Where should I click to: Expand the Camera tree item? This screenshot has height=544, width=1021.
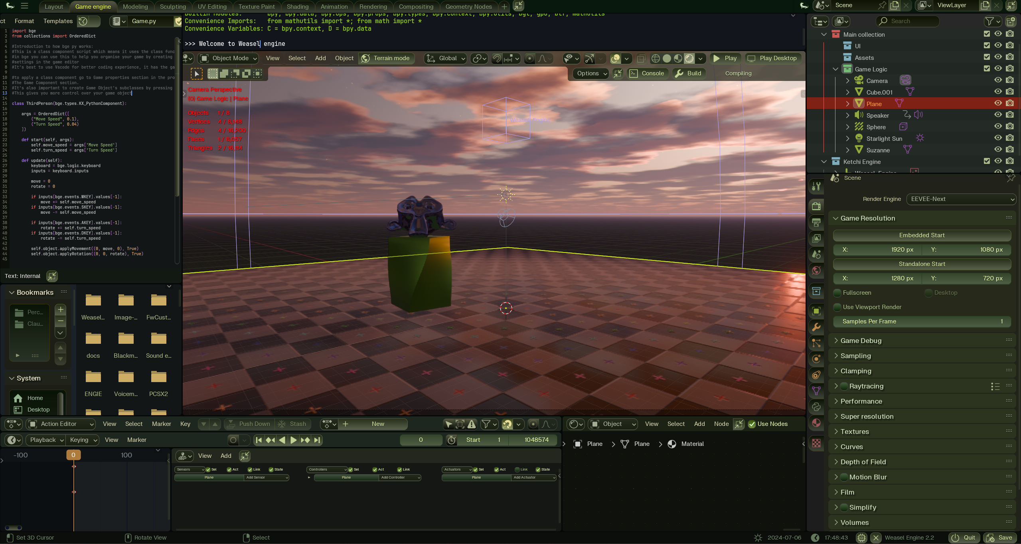click(x=847, y=81)
